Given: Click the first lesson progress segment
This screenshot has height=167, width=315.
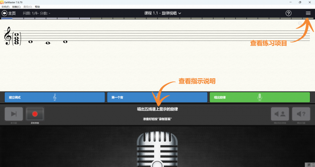Looking at the screenshot, I should tap(7, 19).
